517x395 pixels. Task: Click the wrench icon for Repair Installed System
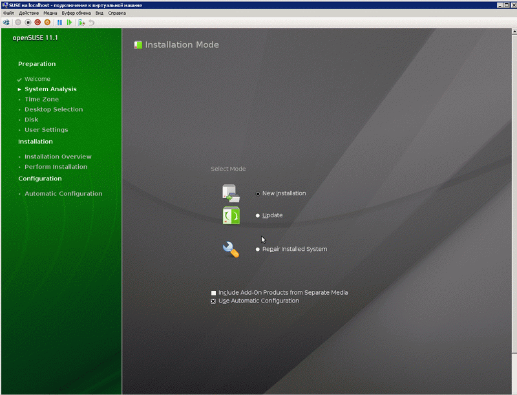(231, 250)
